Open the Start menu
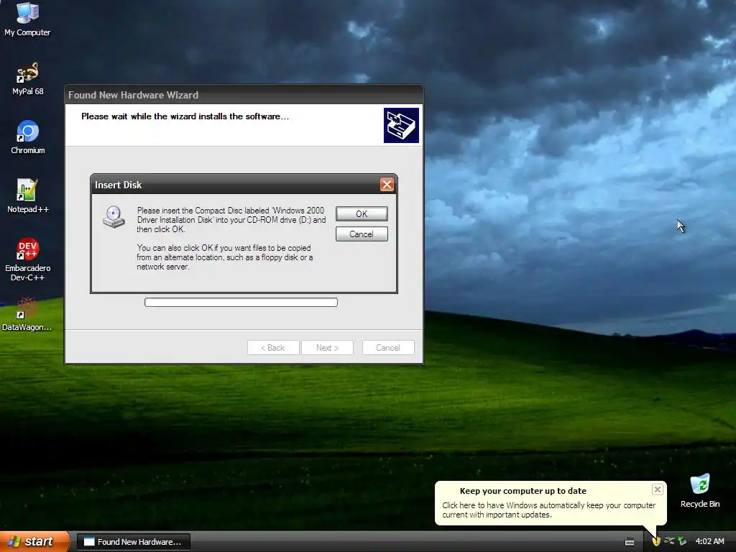Viewport: 736px width, 552px height. click(34, 541)
